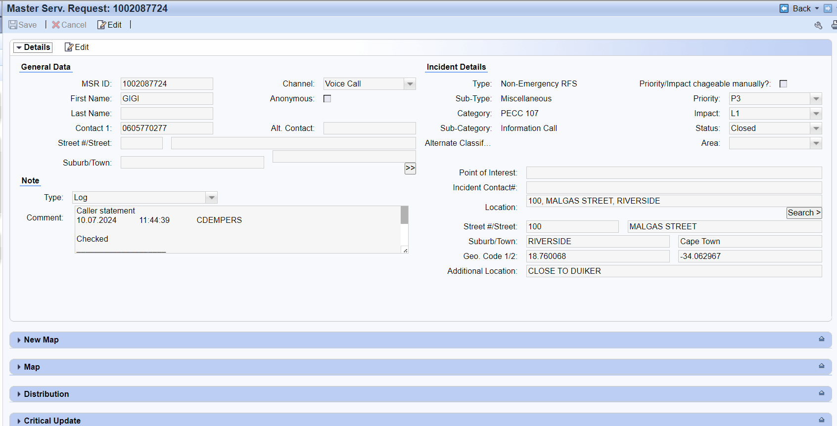
Task: Click the General Data Suburb/Town field
Action: point(192,163)
